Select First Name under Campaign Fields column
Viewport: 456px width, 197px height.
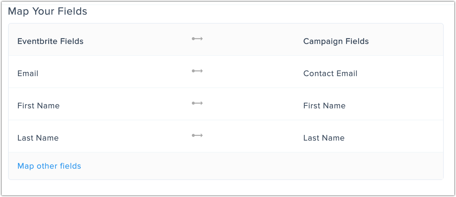coord(324,106)
